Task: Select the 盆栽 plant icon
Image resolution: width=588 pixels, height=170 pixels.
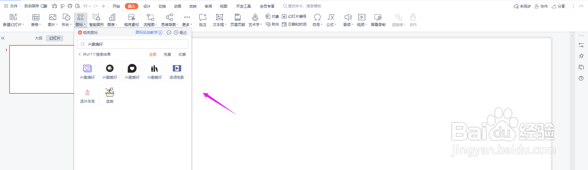Action: [110, 95]
